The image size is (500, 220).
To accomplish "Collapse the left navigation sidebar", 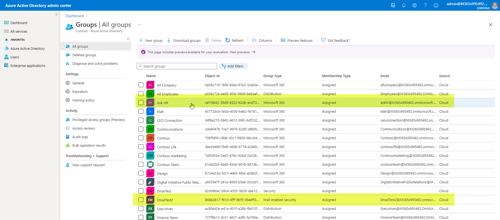I will (x=57, y=14).
